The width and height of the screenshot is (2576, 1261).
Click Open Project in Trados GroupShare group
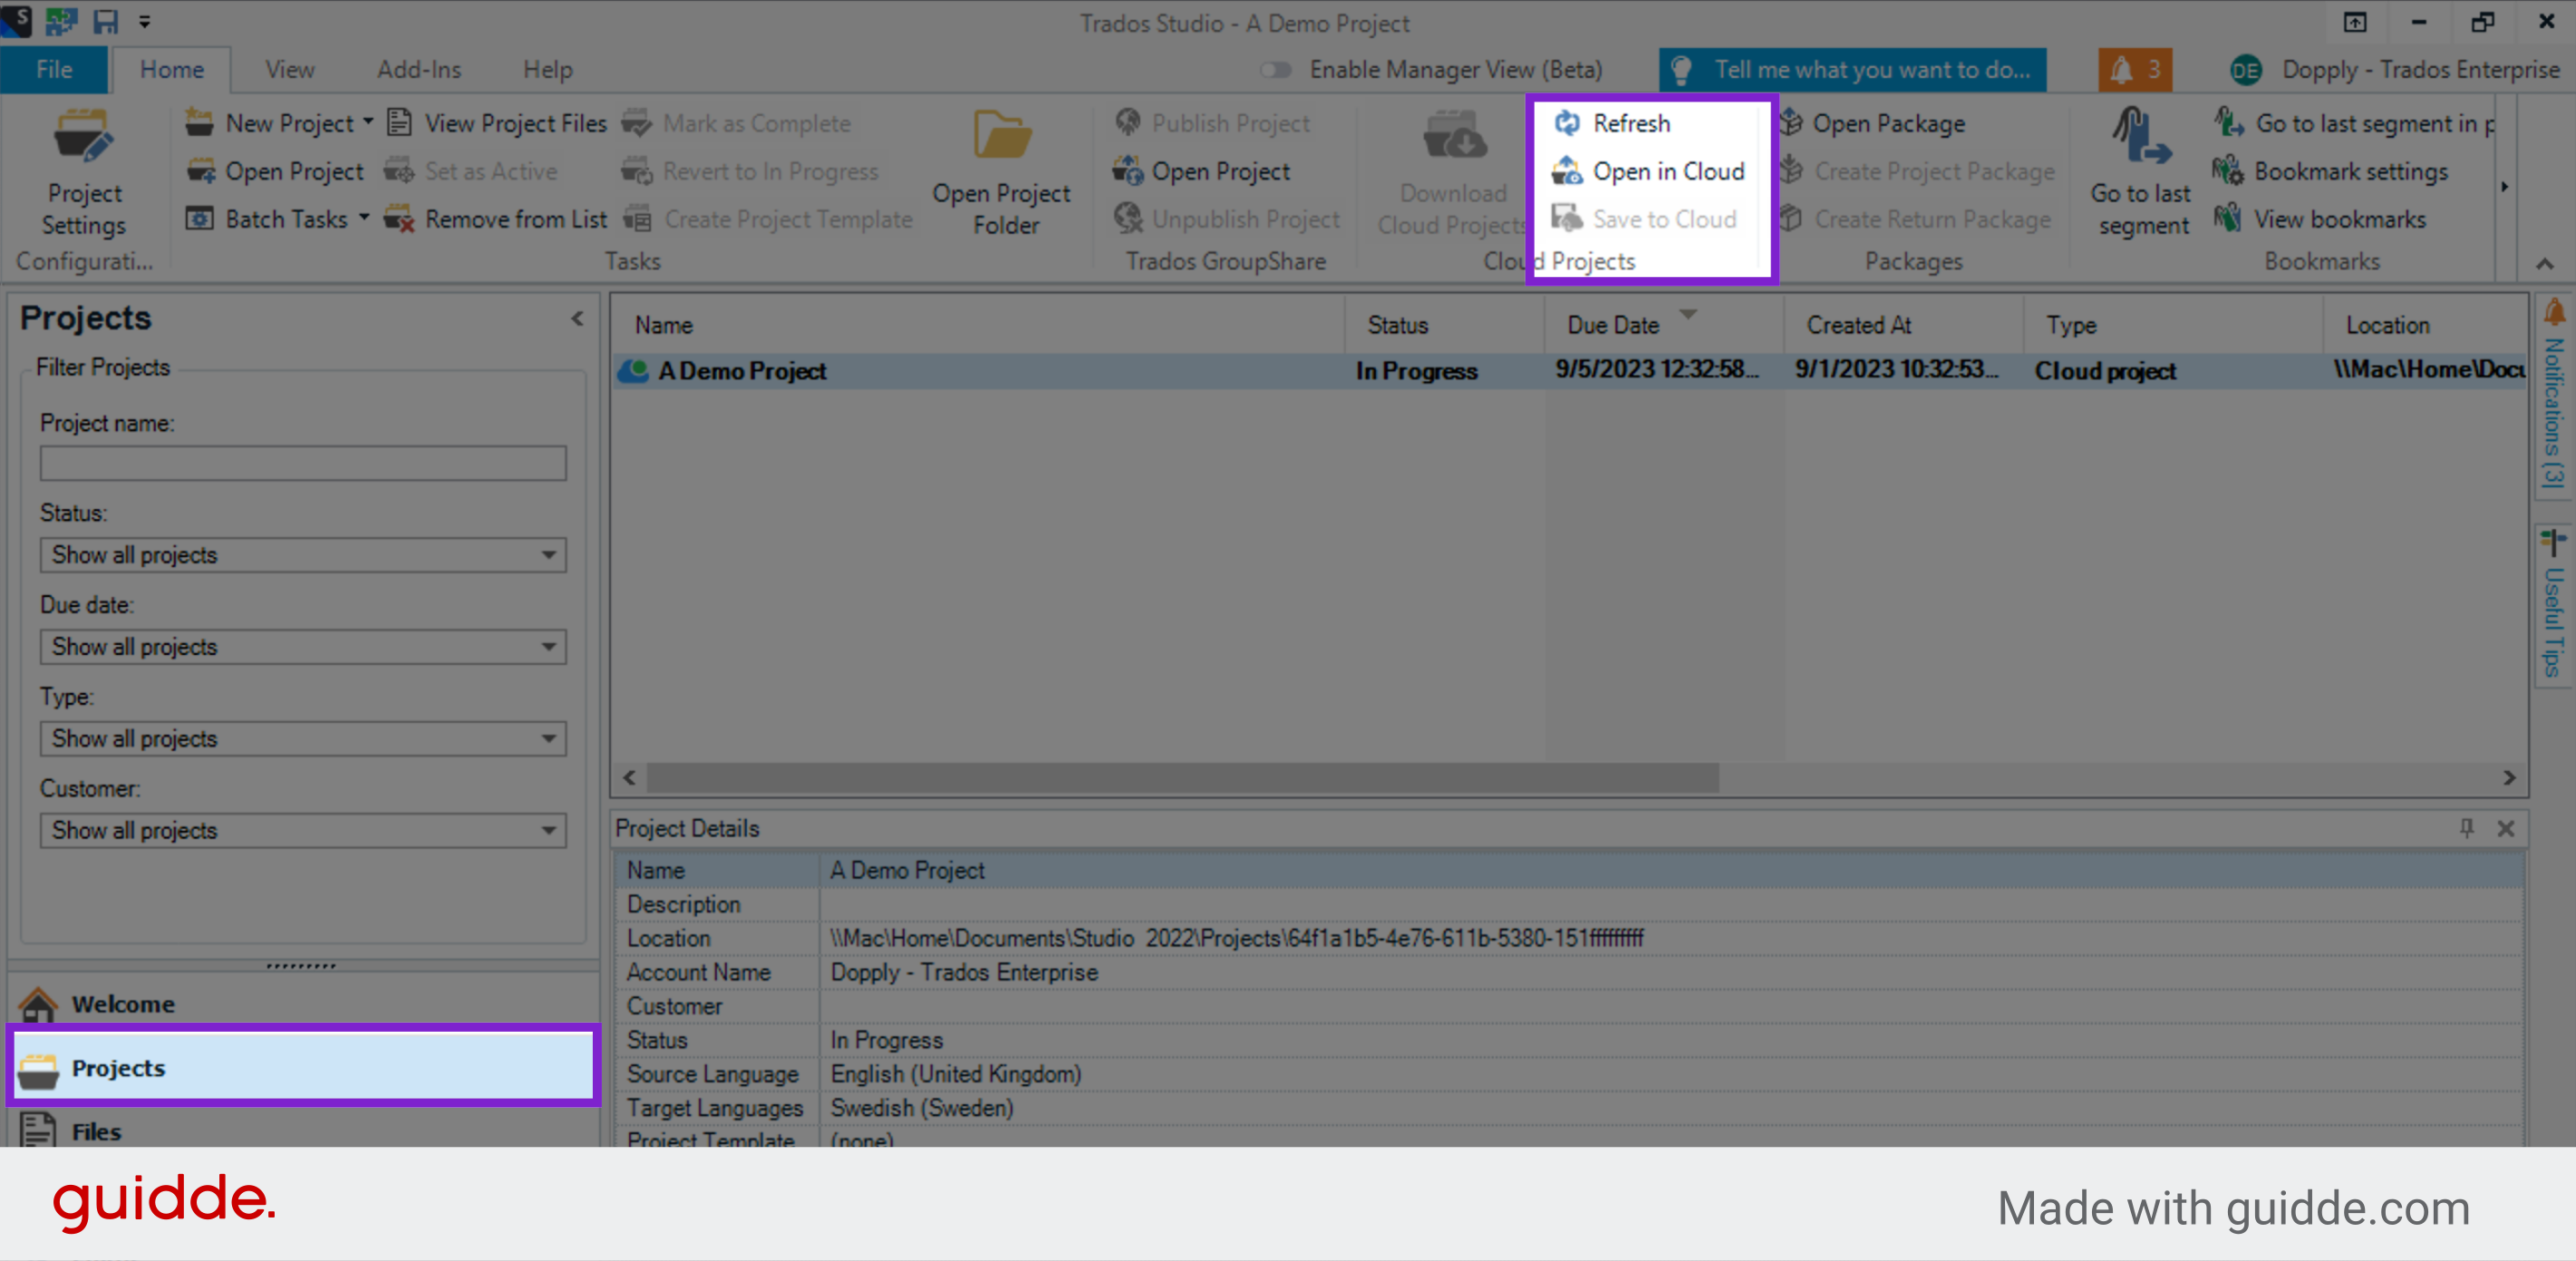click(x=1202, y=171)
